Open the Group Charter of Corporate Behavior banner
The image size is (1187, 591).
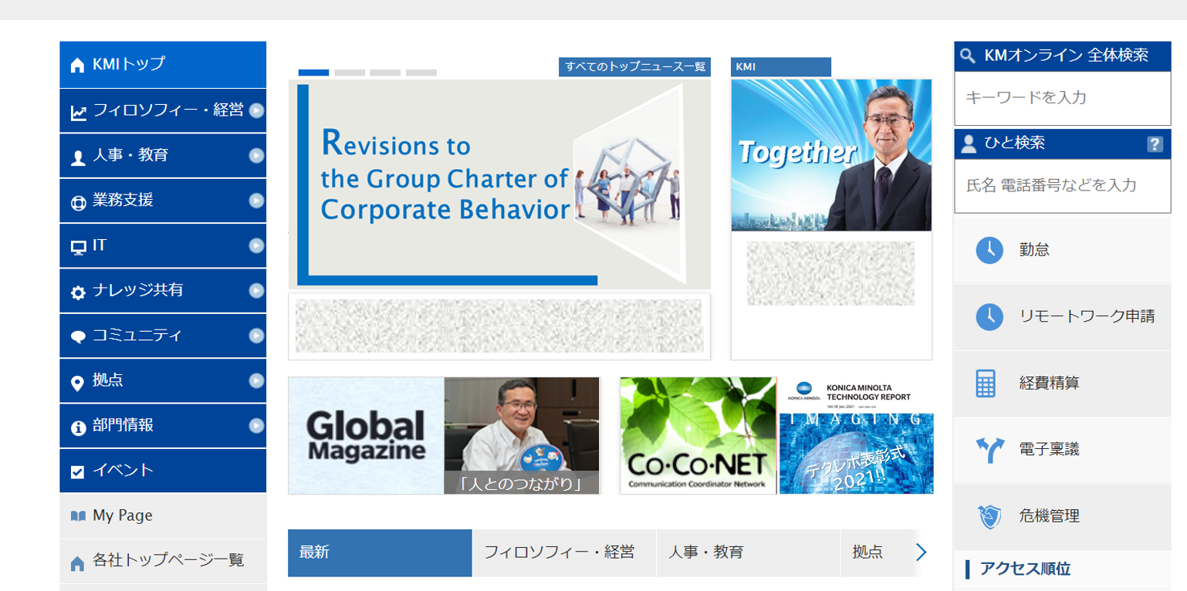point(499,184)
